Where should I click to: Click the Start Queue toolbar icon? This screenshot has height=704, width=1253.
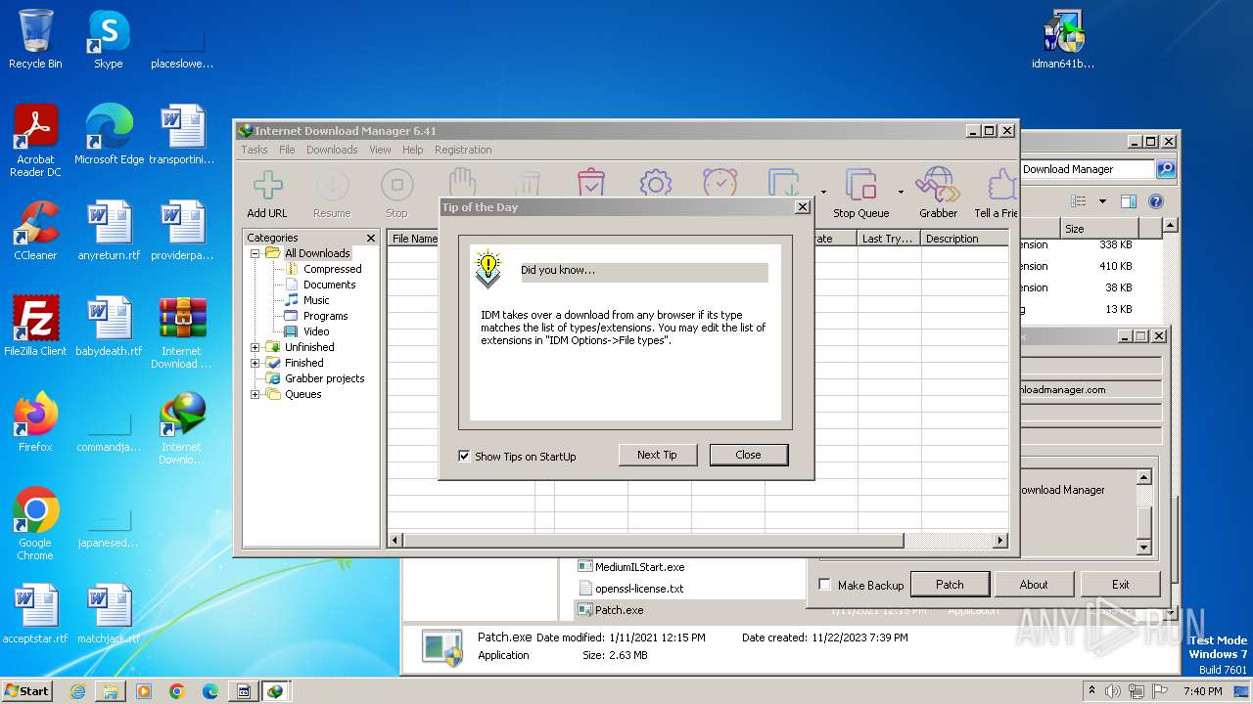(x=784, y=183)
